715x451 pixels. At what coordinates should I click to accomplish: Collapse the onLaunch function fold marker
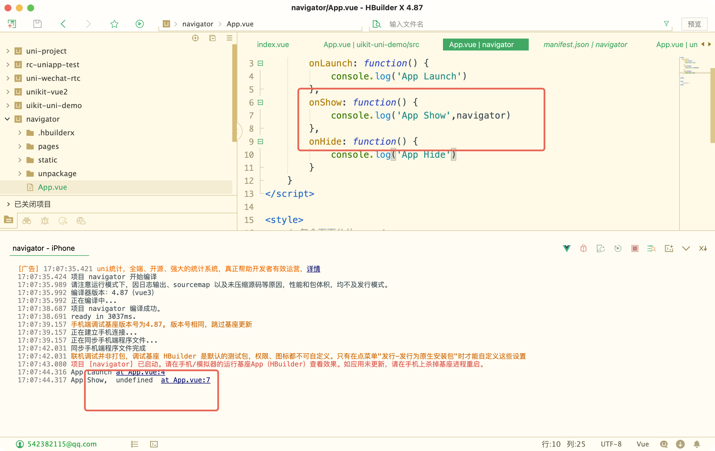click(260, 63)
